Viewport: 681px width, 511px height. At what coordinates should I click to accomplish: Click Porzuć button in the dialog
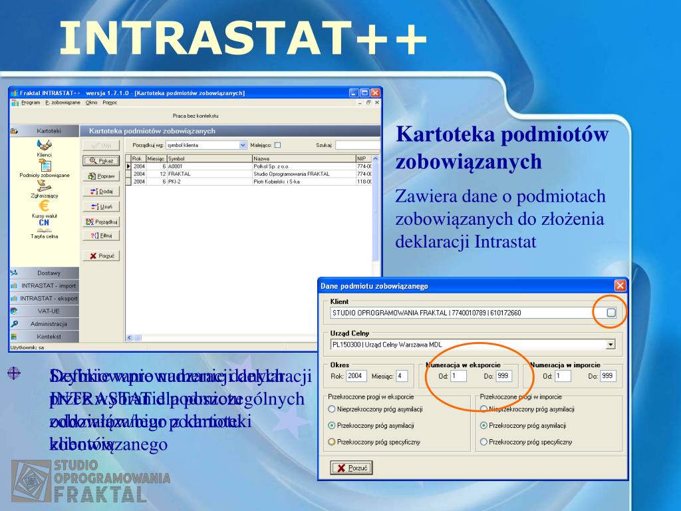[x=351, y=468]
